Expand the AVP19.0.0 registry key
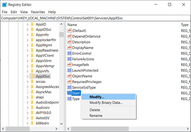Viewport: 191px width, 132px height. (27, 113)
